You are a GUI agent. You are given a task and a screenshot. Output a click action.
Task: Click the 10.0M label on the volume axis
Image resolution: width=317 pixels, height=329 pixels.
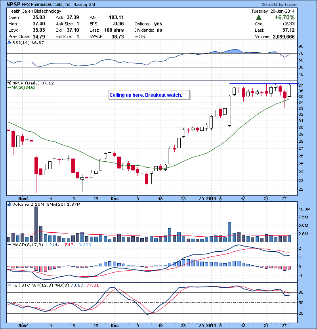(304, 209)
